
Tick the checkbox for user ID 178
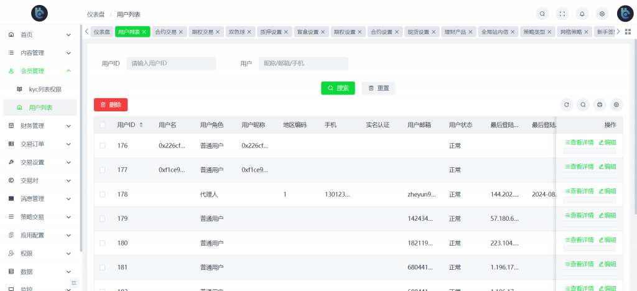click(103, 194)
